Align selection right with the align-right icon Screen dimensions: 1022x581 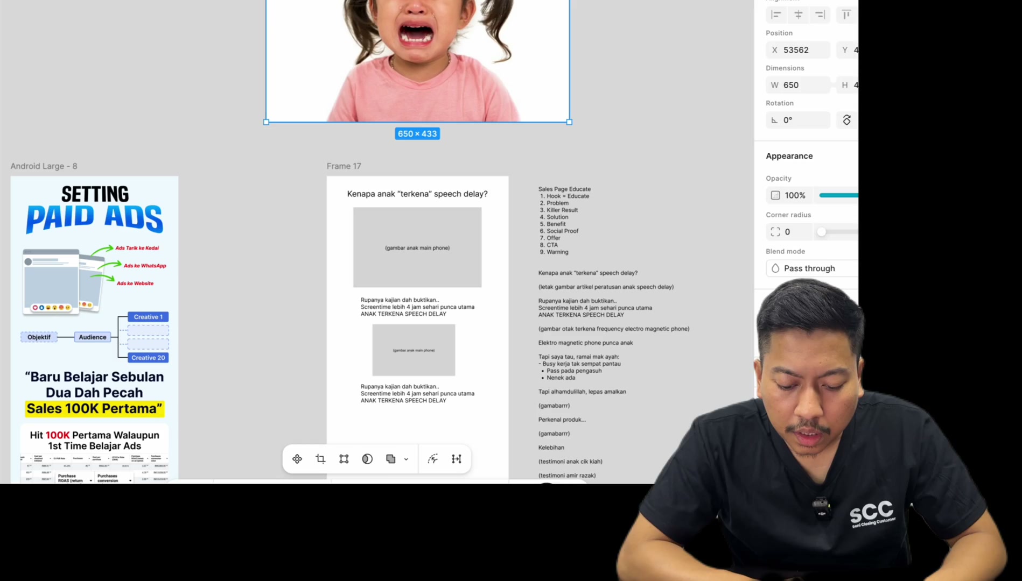click(x=820, y=15)
